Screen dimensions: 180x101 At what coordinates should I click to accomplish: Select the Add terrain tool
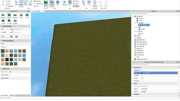9,16
